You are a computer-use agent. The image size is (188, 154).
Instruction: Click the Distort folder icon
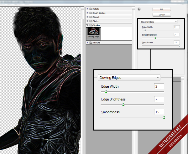(91, 17)
